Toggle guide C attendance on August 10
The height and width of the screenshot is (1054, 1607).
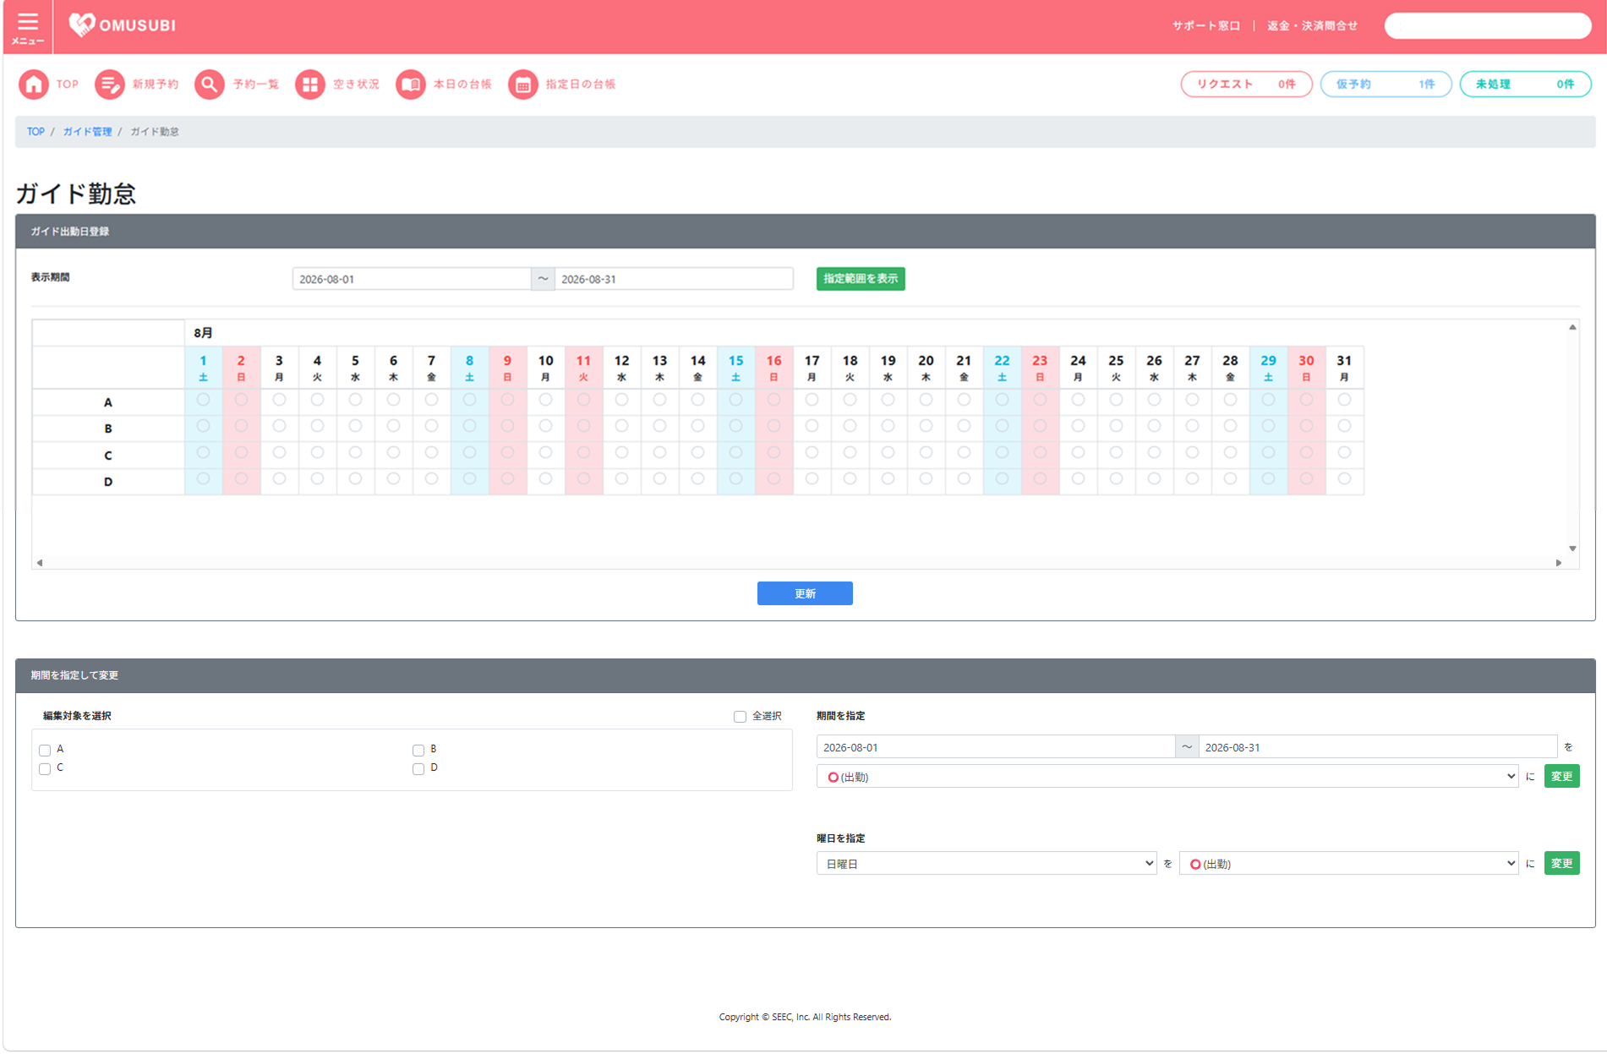[545, 452]
